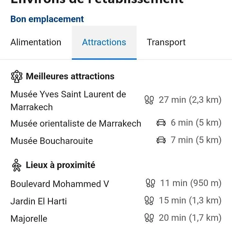The image size is (232, 225).
Task: Click car icon next to 7 min
Action: [161, 140]
